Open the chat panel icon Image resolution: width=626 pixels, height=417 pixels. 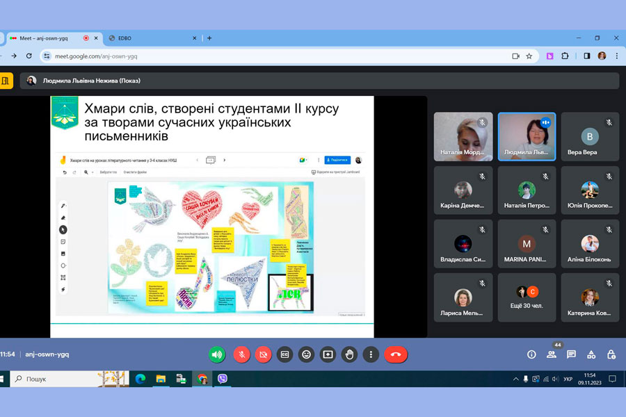[571, 354]
